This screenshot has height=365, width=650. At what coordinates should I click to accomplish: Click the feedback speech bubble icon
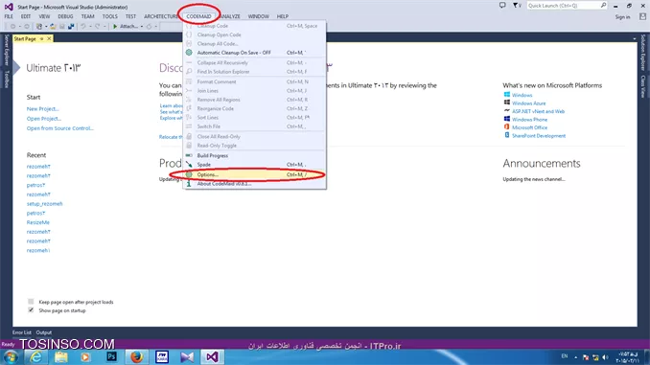(502, 6)
